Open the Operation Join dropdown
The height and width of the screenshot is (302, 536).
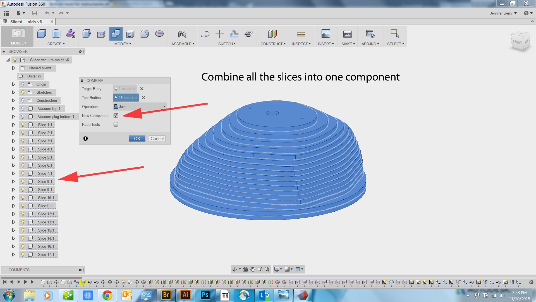point(140,107)
